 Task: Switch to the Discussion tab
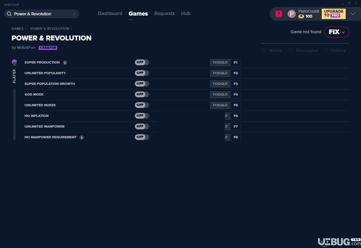pos(304,51)
